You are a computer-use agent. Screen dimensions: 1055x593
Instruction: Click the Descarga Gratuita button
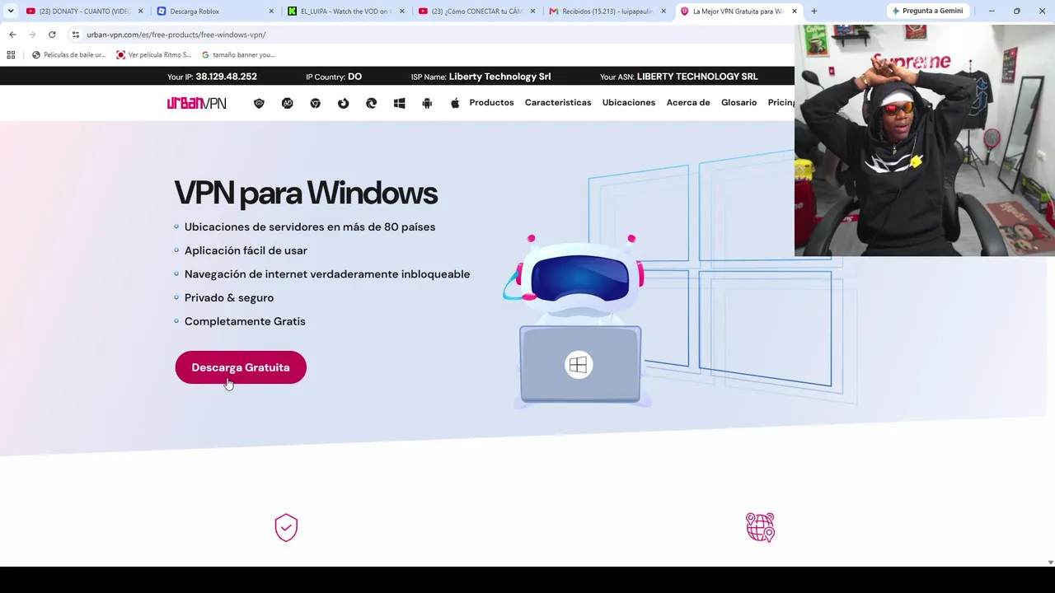click(241, 367)
